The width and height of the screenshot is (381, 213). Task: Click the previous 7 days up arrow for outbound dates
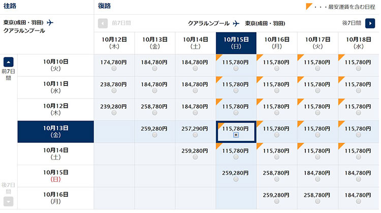[x=9, y=62]
